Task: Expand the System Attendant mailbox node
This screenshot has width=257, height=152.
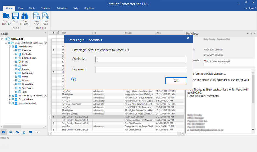Action: tap(10, 103)
